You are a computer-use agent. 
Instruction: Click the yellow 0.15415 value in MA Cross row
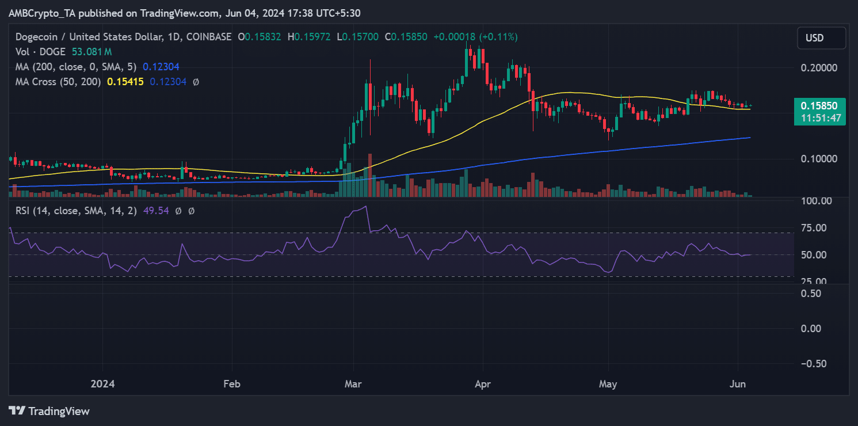[x=124, y=82]
